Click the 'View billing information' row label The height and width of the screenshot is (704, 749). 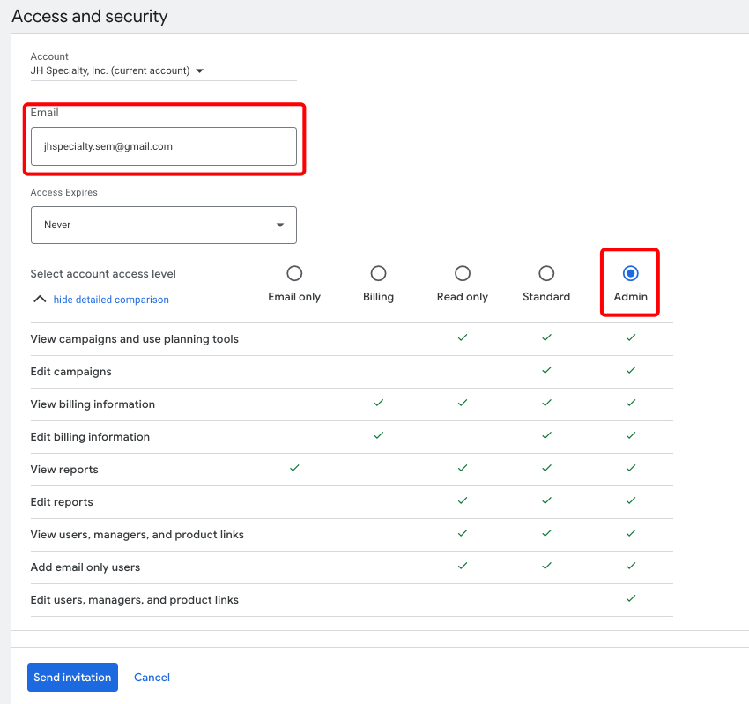click(x=93, y=404)
